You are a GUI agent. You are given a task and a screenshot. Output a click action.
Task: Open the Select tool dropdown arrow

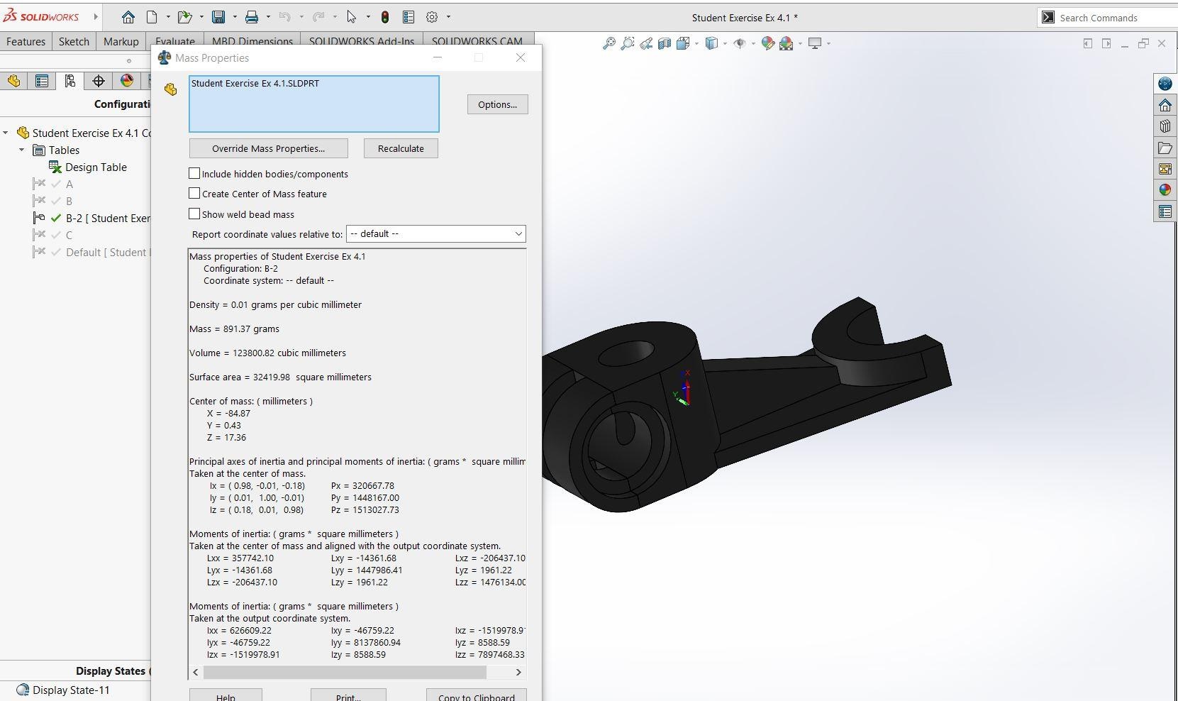(368, 17)
